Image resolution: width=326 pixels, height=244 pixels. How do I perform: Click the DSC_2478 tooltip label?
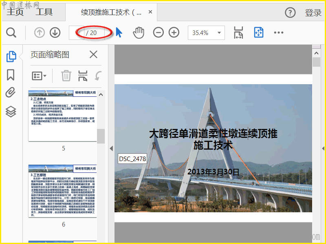coord(132,159)
